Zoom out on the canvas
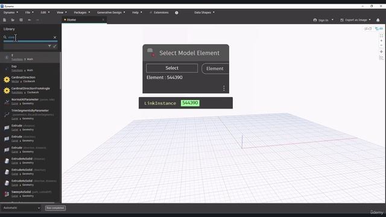386x217 pixels. (381, 45)
